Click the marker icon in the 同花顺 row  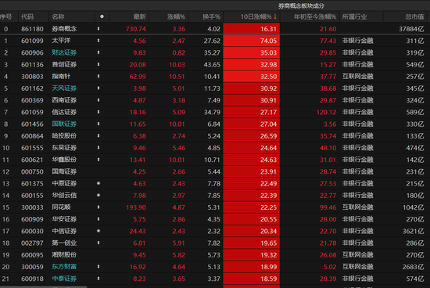(99, 207)
